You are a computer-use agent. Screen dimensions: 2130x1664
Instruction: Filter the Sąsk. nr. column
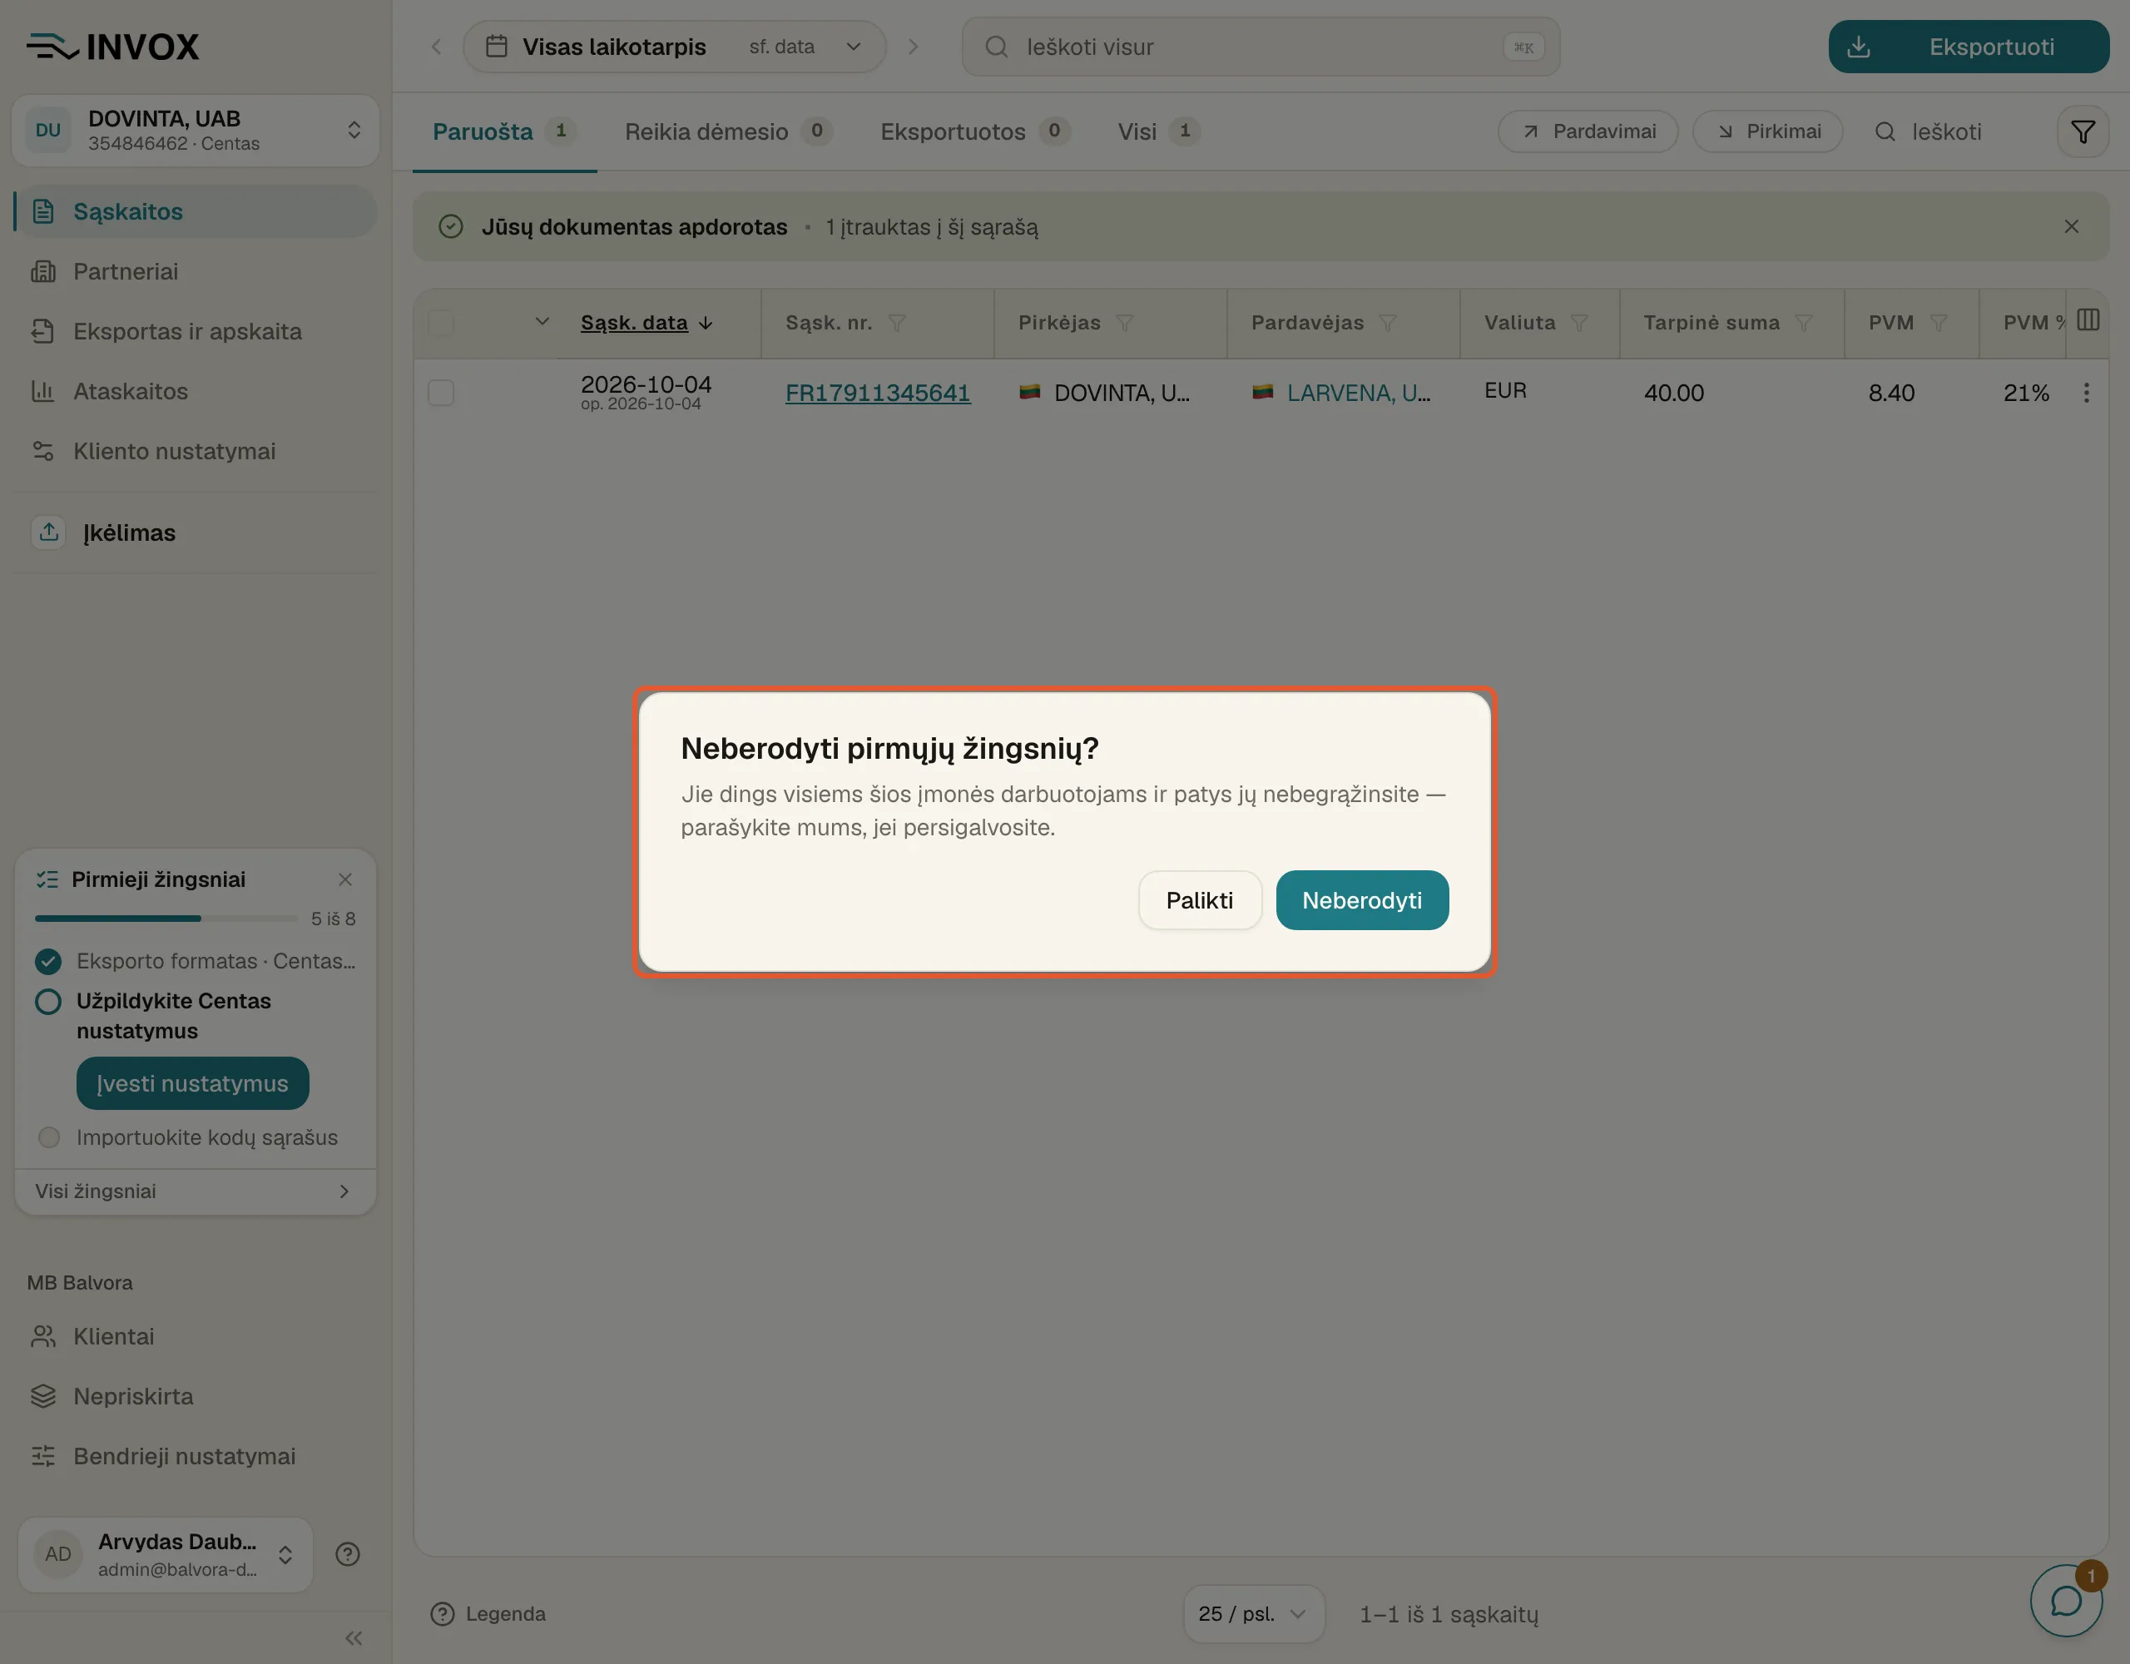tap(897, 323)
